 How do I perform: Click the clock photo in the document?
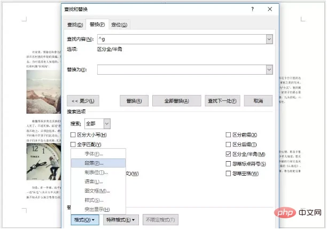click(44, 162)
